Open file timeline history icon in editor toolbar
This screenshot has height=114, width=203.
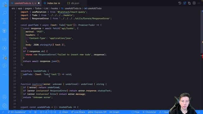(180, 3)
